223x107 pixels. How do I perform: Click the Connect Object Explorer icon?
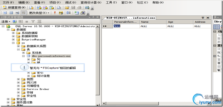tap(14, 21)
